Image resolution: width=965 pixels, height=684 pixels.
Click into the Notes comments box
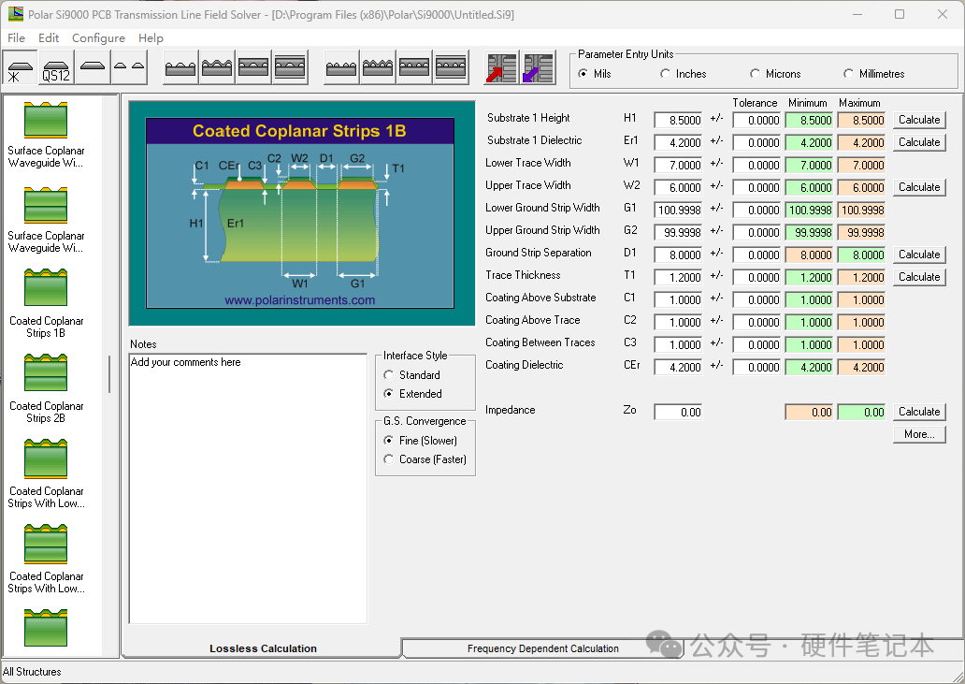248,488
